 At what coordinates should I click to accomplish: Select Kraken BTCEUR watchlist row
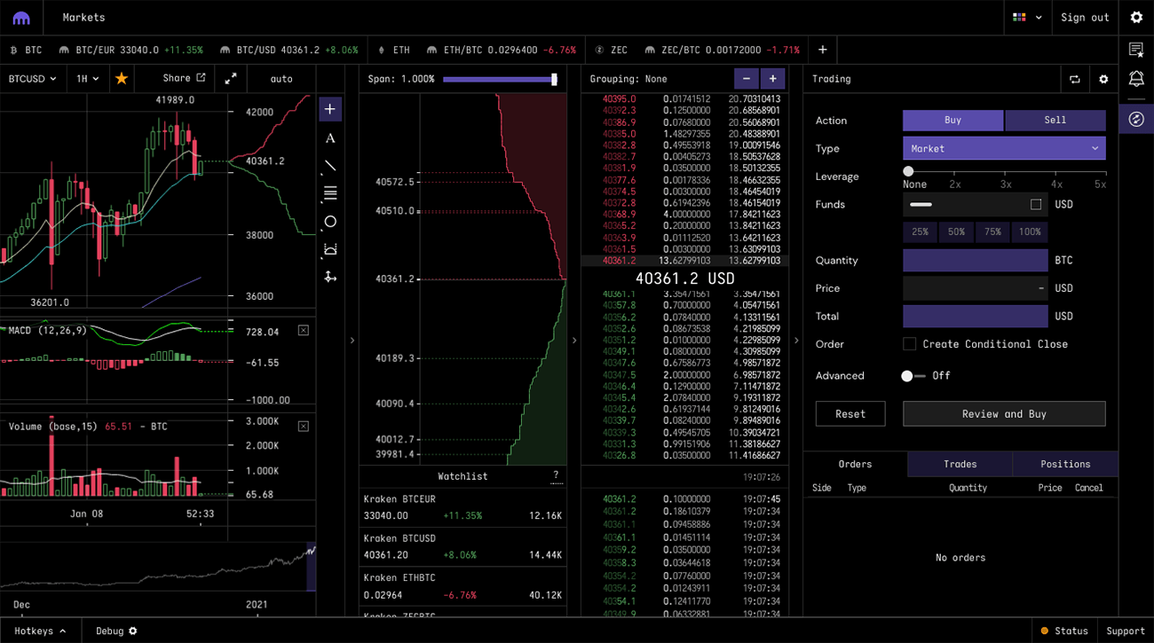click(x=462, y=507)
